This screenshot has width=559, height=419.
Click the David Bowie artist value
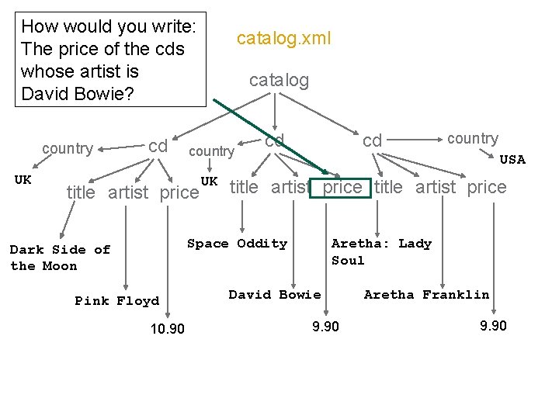coord(275,295)
